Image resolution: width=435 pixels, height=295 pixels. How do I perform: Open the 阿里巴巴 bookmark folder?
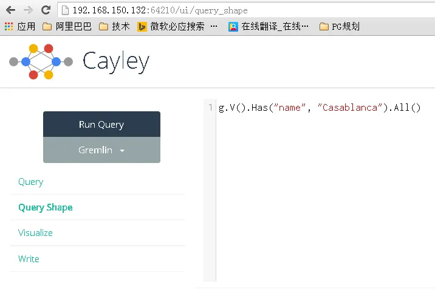pyautogui.click(x=67, y=26)
